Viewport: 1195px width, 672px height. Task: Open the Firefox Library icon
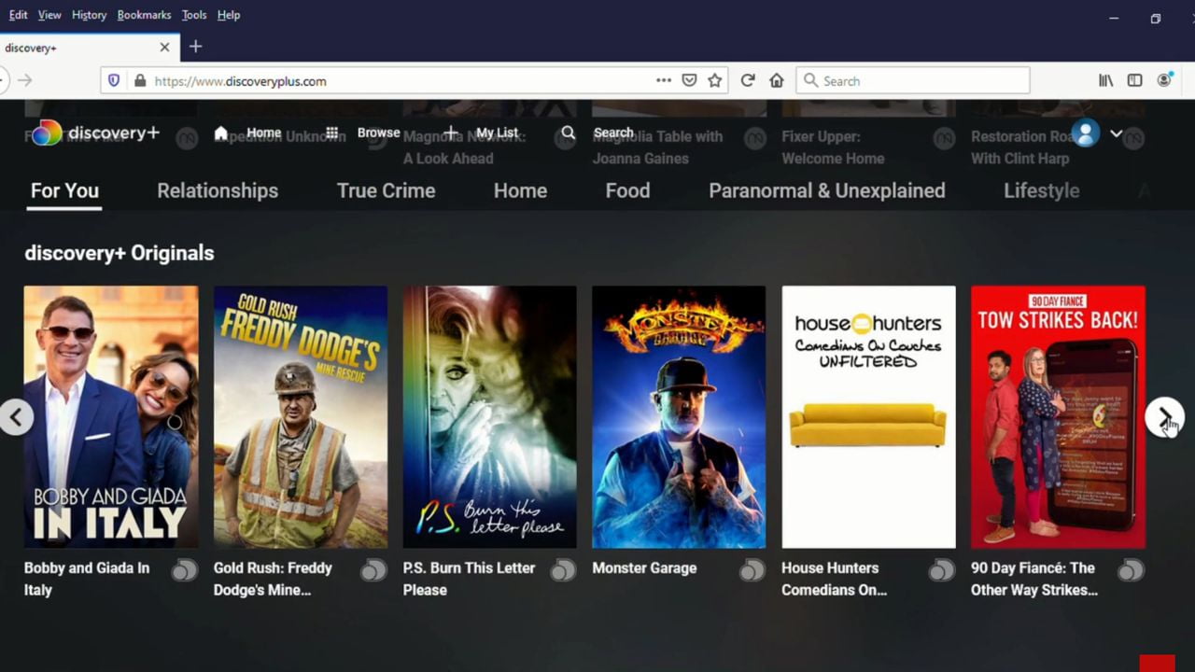pyautogui.click(x=1105, y=81)
